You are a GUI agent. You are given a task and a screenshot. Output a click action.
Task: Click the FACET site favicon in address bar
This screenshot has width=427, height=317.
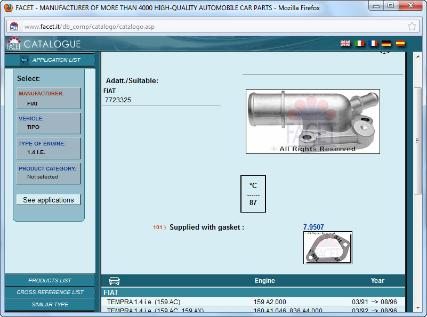[14, 27]
